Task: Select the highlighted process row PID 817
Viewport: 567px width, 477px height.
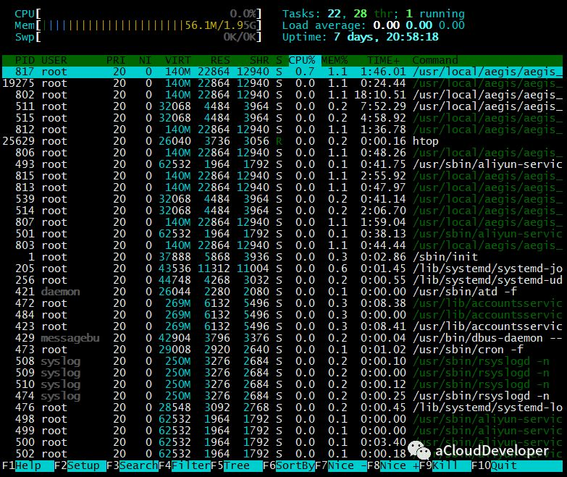Action: [282, 72]
